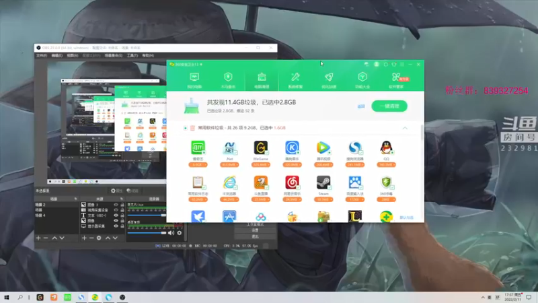Click the 返回 link in 360
The width and height of the screenshot is (538, 303).
coord(361,106)
